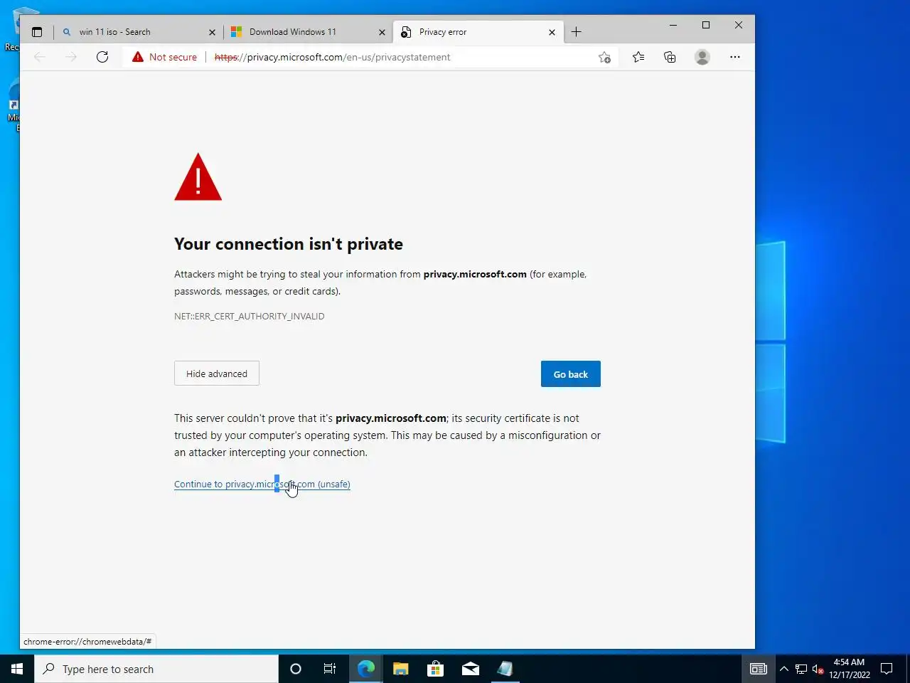Image resolution: width=910 pixels, height=683 pixels.
Task: Click the touch keyboard tray icon
Action: 759,669
